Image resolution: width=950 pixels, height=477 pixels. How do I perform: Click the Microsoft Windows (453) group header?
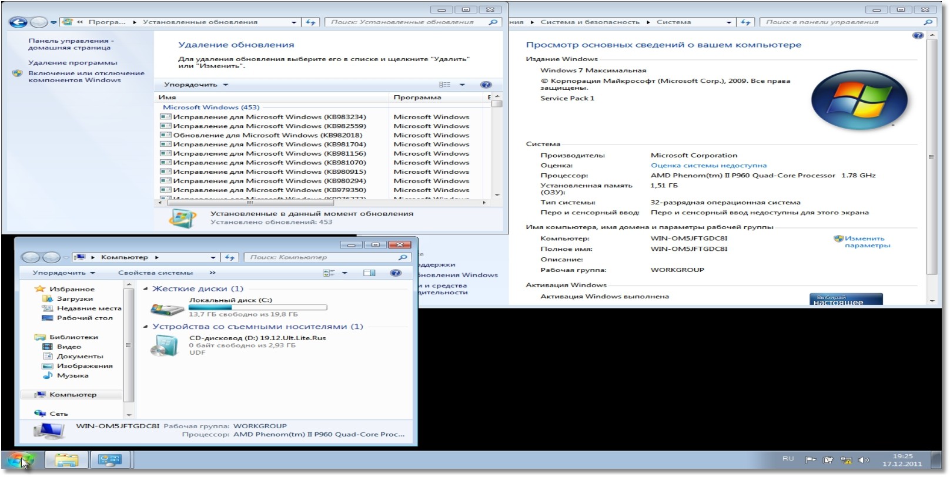tap(211, 107)
